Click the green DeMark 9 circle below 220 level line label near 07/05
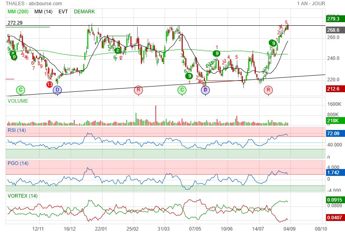The width and height of the screenshot is (345, 233). (x=189, y=76)
